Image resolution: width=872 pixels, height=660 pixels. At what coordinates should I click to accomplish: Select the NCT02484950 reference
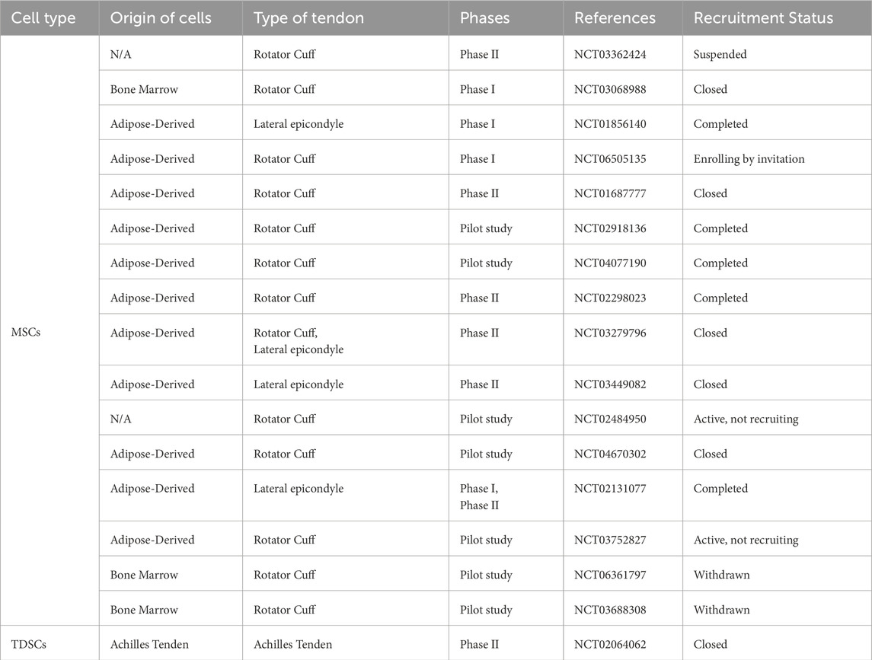(x=610, y=419)
